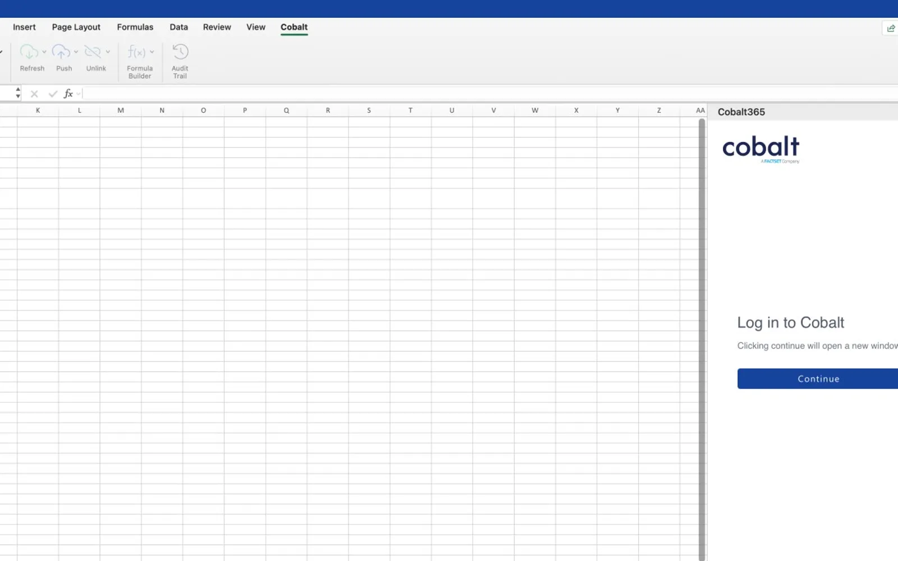Switch to the Insert ribbon tab
This screenshot has width=898, height=561.
coord(24,27)
